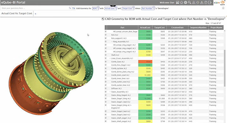Viewport: 227px width, 123px height.
Task: Click the sort arrows icon next to search box
Action: point(74,8)
